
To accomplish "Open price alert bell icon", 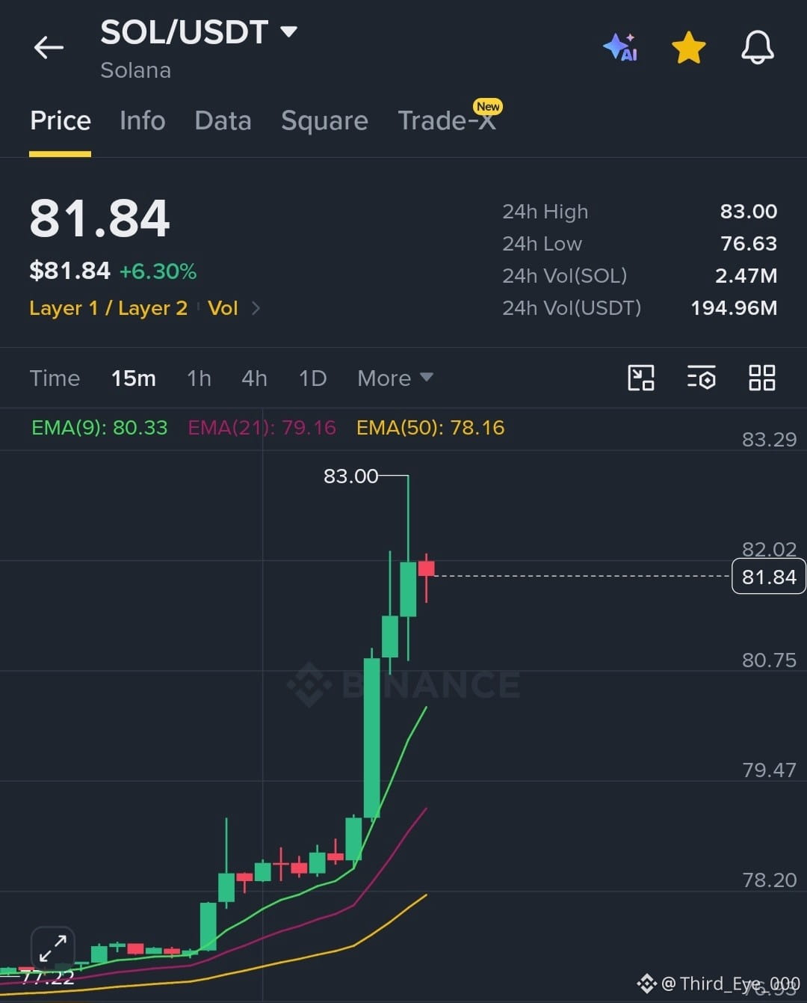I will tap(757, 47).
